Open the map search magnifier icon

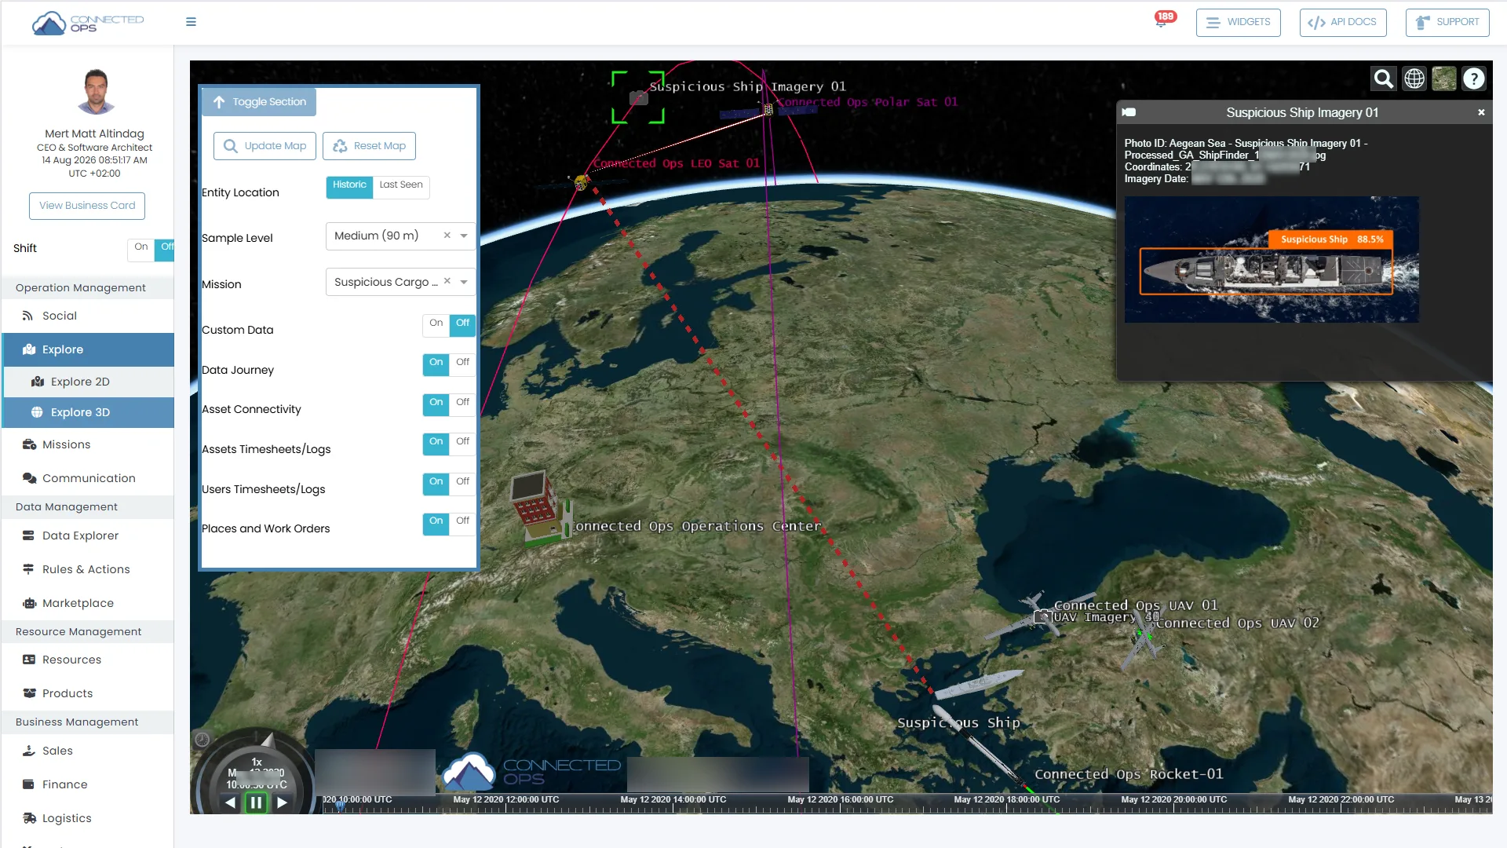[x=1383, y=79]
